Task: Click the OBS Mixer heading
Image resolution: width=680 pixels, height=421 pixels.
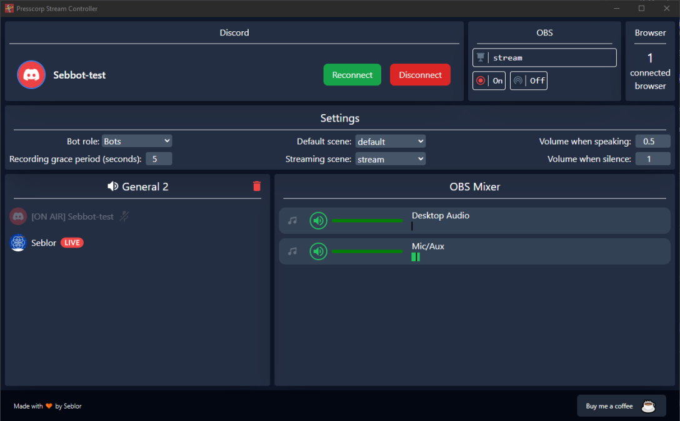Action: pyautogui.click(x=475, y=186)
